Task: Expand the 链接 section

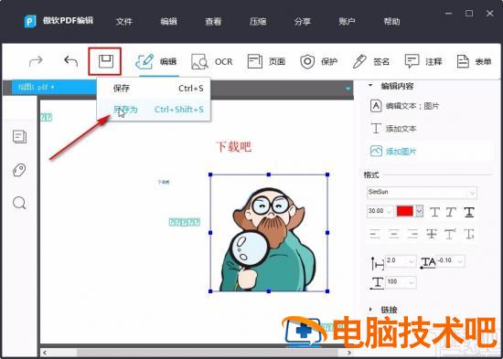Action: pyautogui.click(x=370, y=310)
